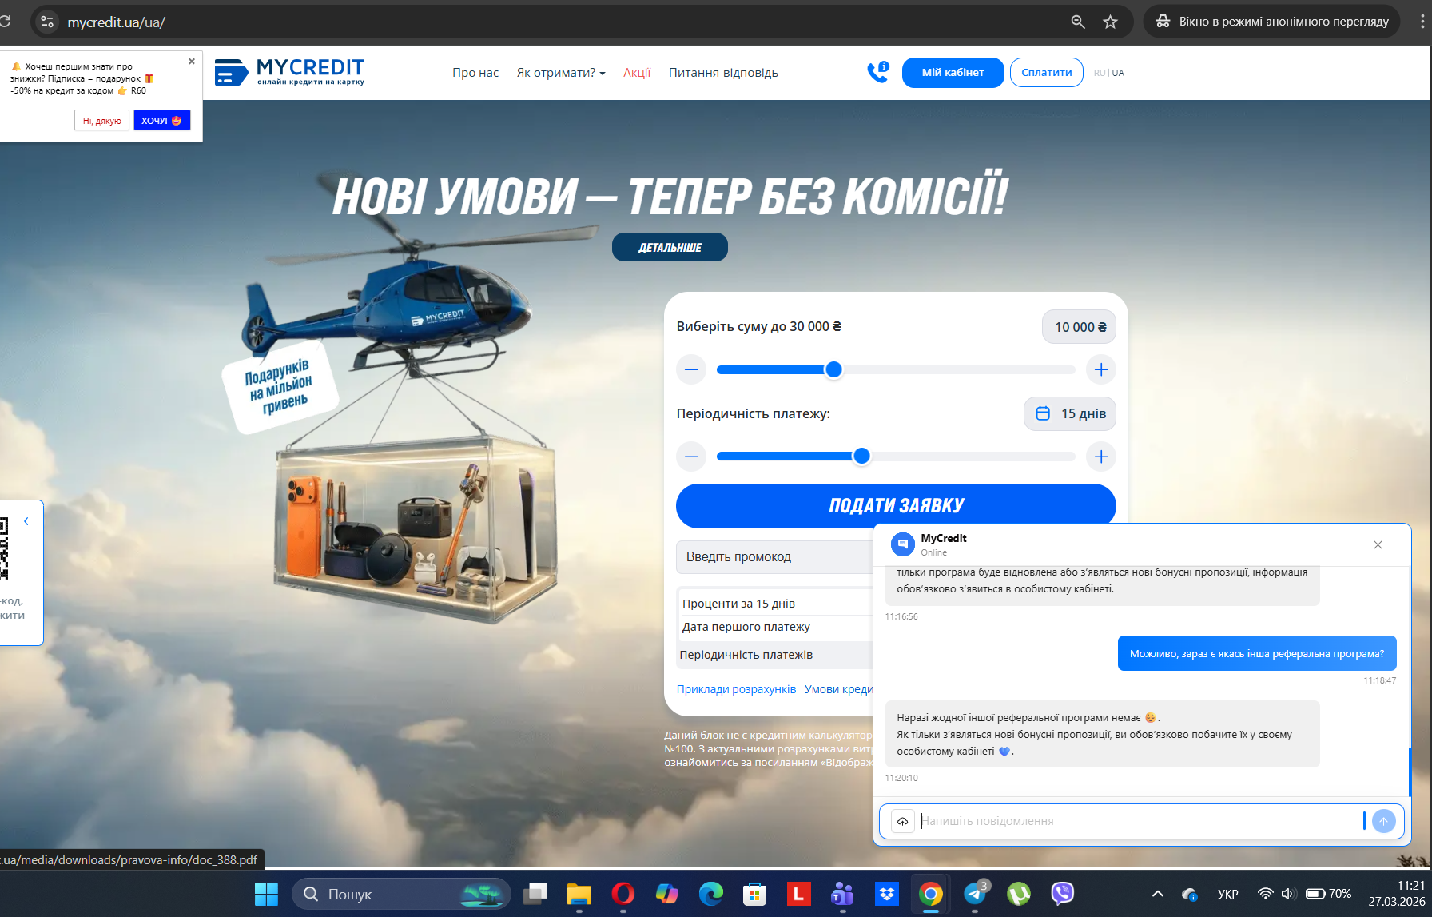Click the battery 70% tray indicator

click(1328, 894)
